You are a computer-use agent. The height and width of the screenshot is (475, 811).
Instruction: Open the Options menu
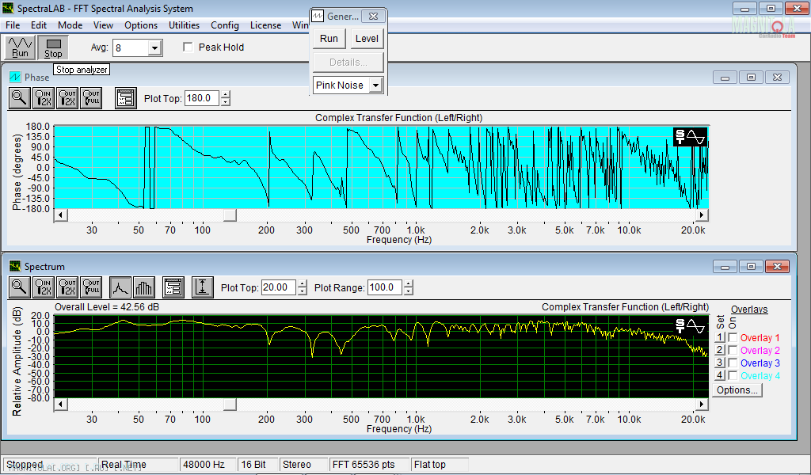coord(141,25)
